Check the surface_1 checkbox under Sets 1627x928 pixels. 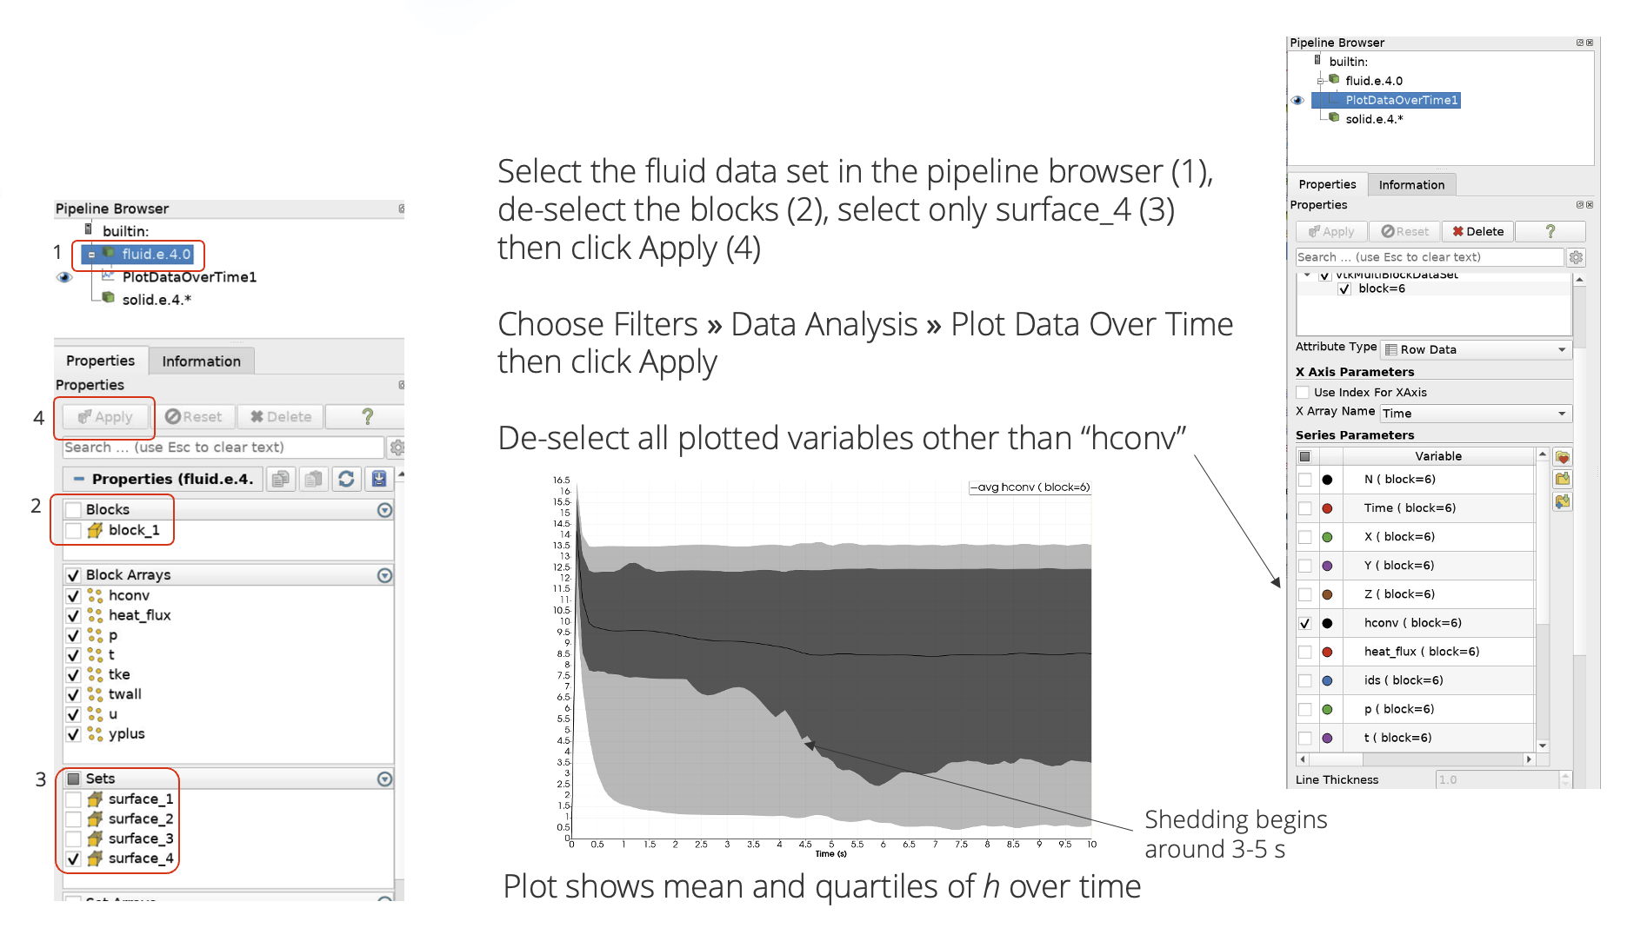tap(74, 799)
